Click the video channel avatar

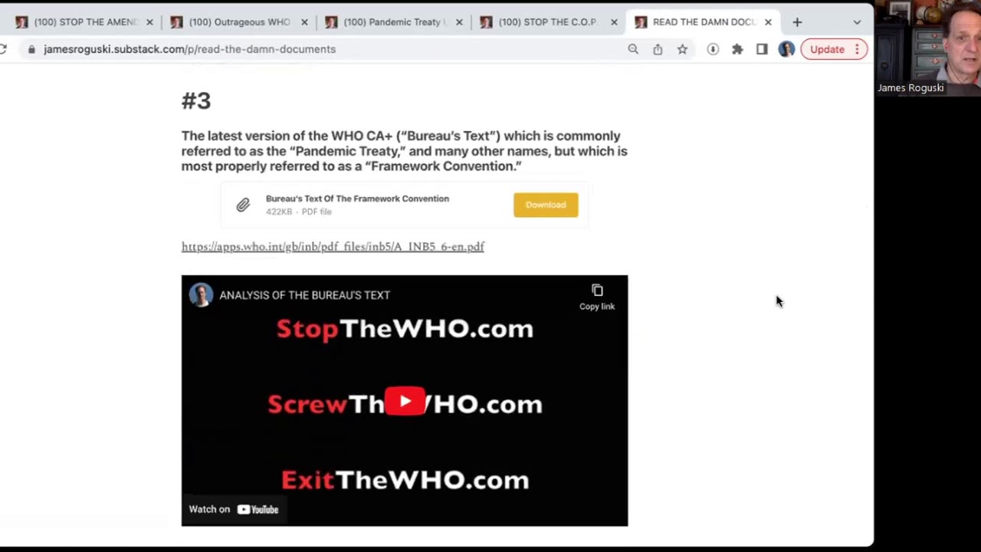(201, 294)
